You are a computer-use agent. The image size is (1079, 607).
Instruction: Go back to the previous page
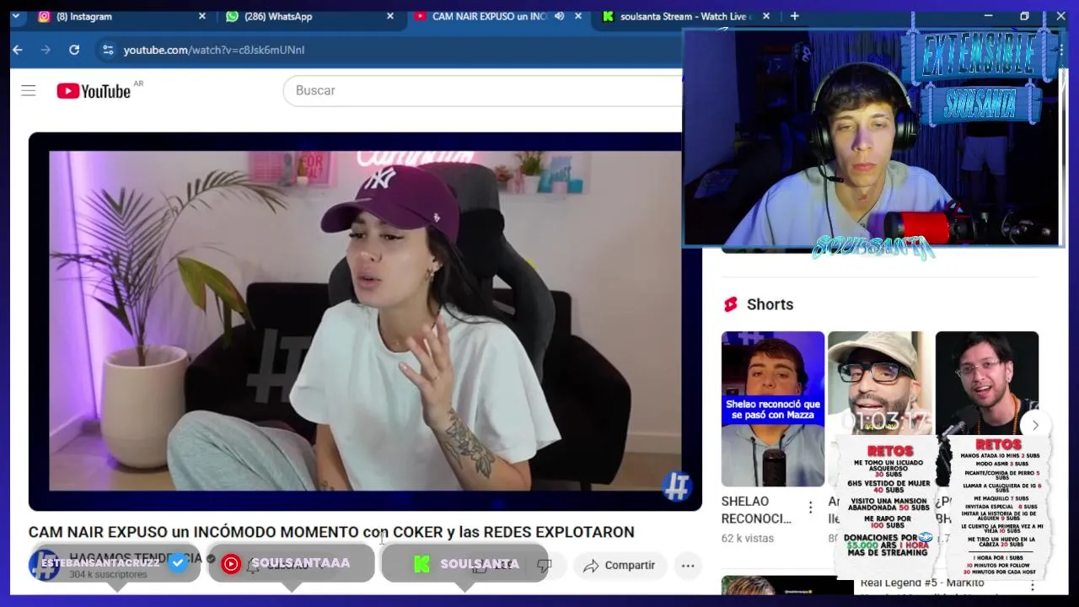(x=17, y=50)
